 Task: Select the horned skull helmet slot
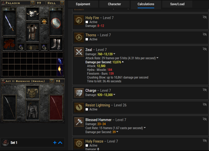click(32, 14)
